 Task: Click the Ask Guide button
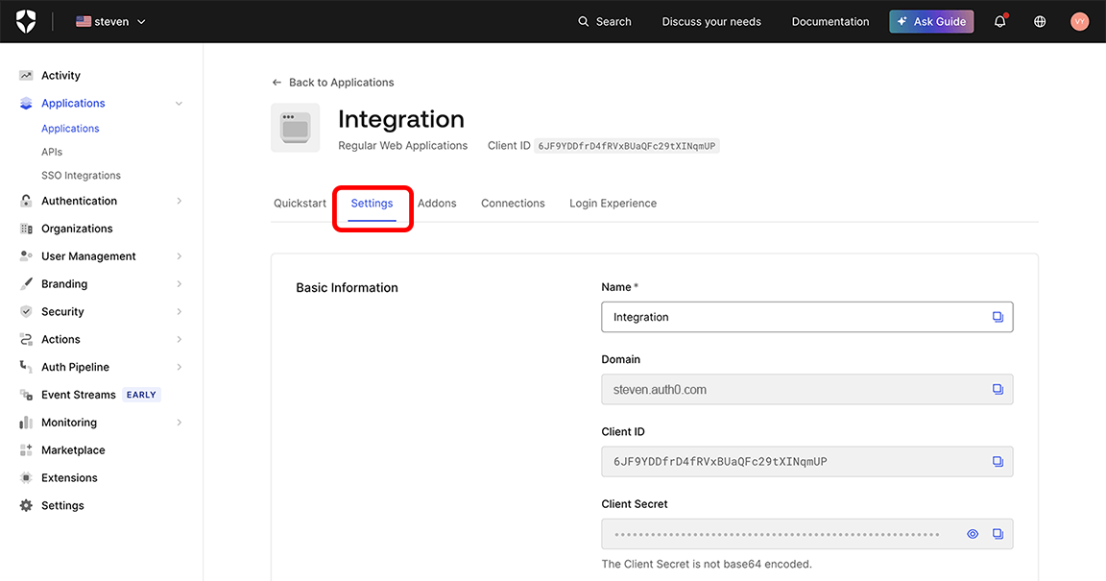(931, 21)
